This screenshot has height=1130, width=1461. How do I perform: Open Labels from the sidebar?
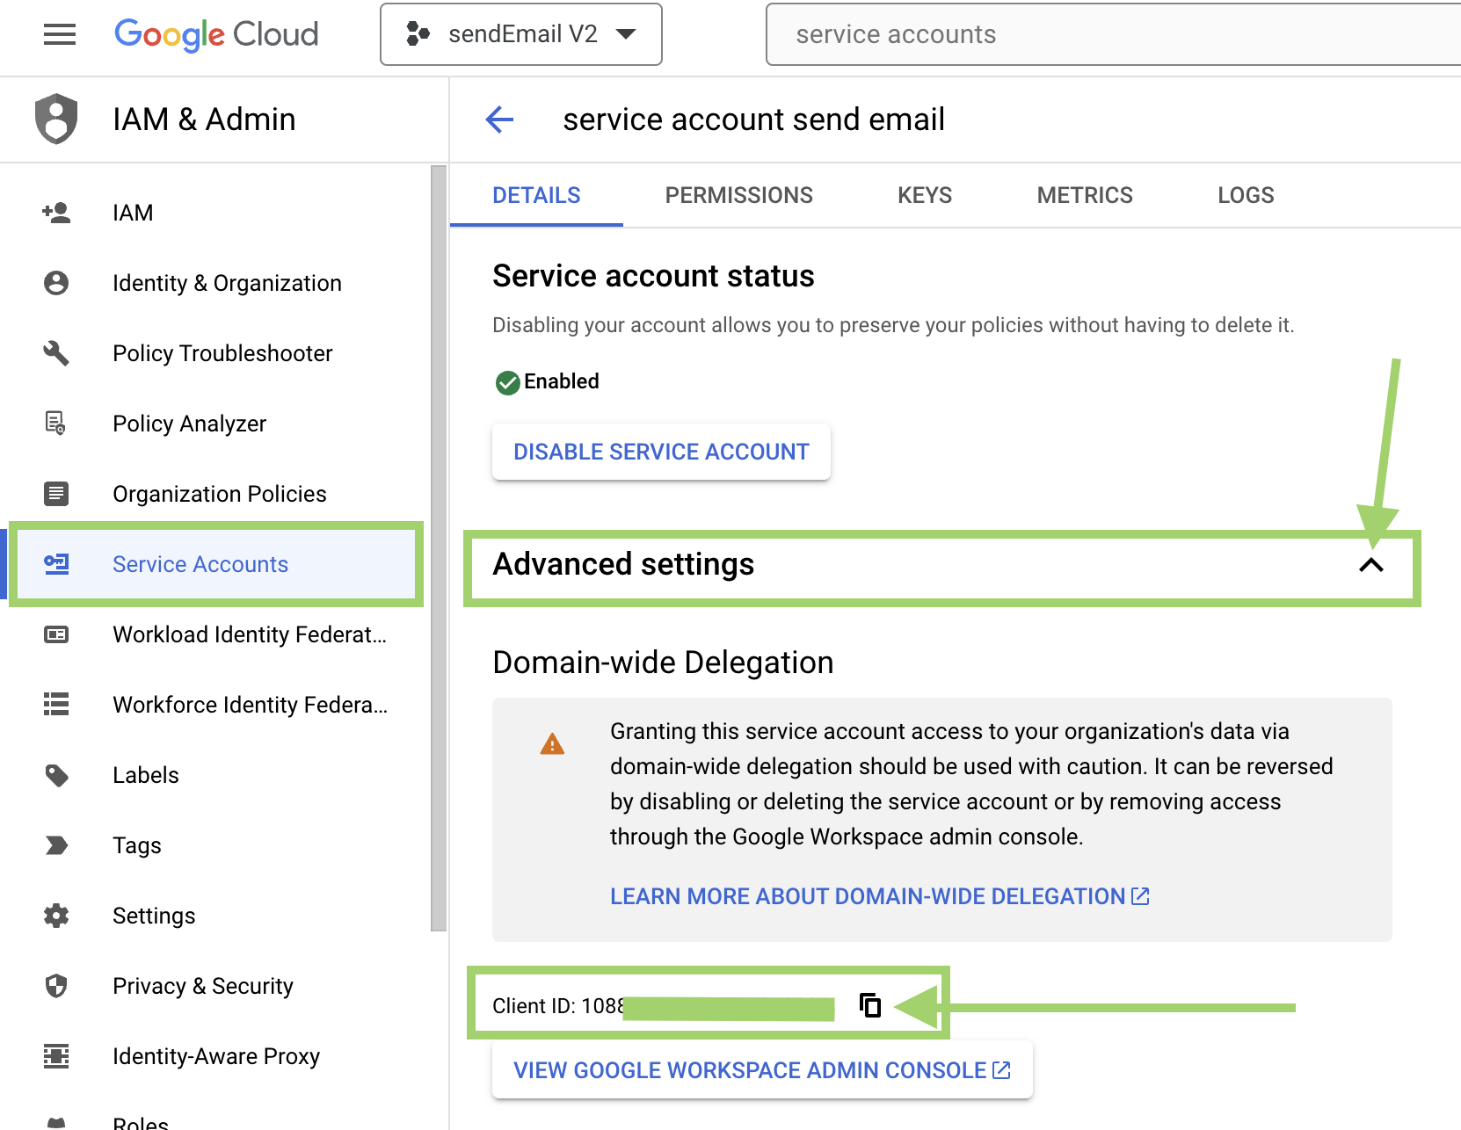pos(216,775)
